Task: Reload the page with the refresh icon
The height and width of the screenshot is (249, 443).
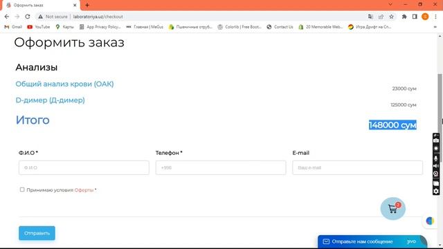Action: tap(28, 17)
